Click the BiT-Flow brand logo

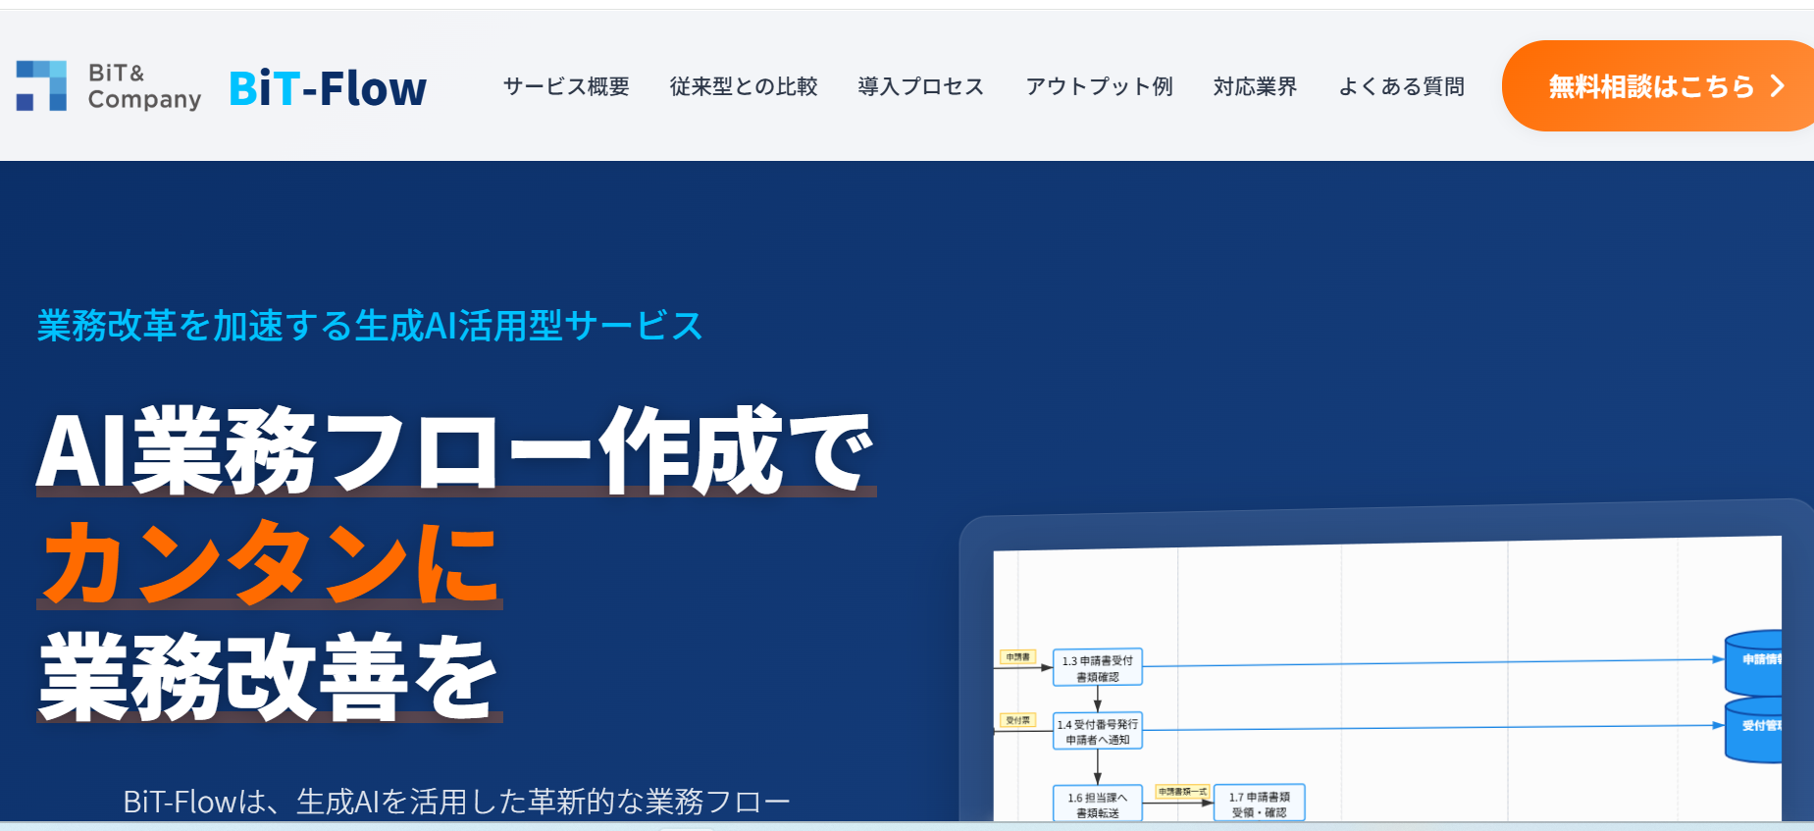[x=328, y=88]
